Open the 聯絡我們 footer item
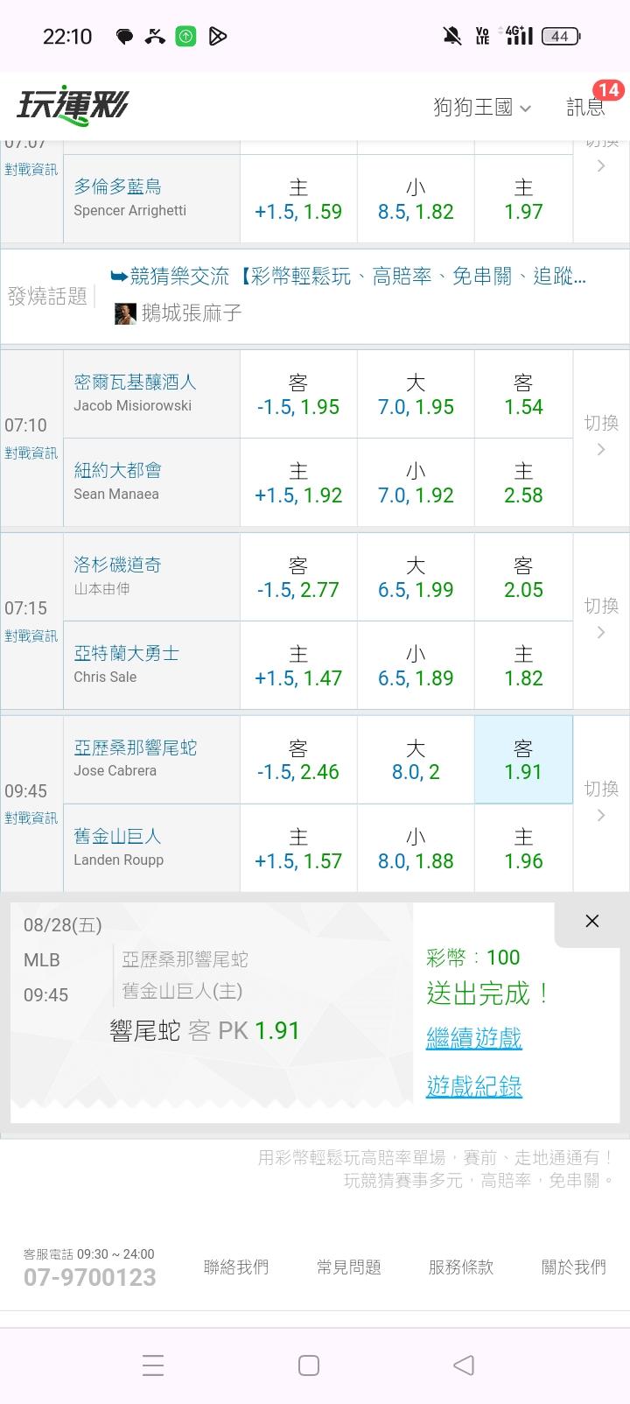Image resolution: width=630 pixels, height=1404 pixels. point(236,1267)
